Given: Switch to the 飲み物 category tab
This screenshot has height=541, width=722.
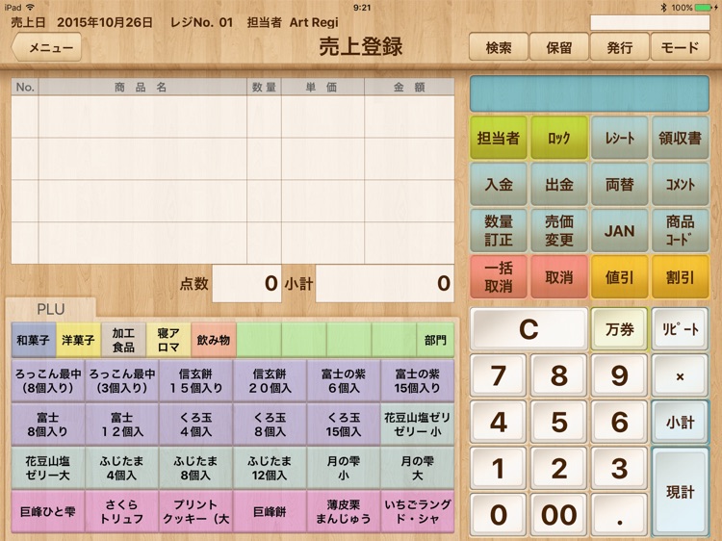Looking at the screenshot, I should tap(214, 340).
